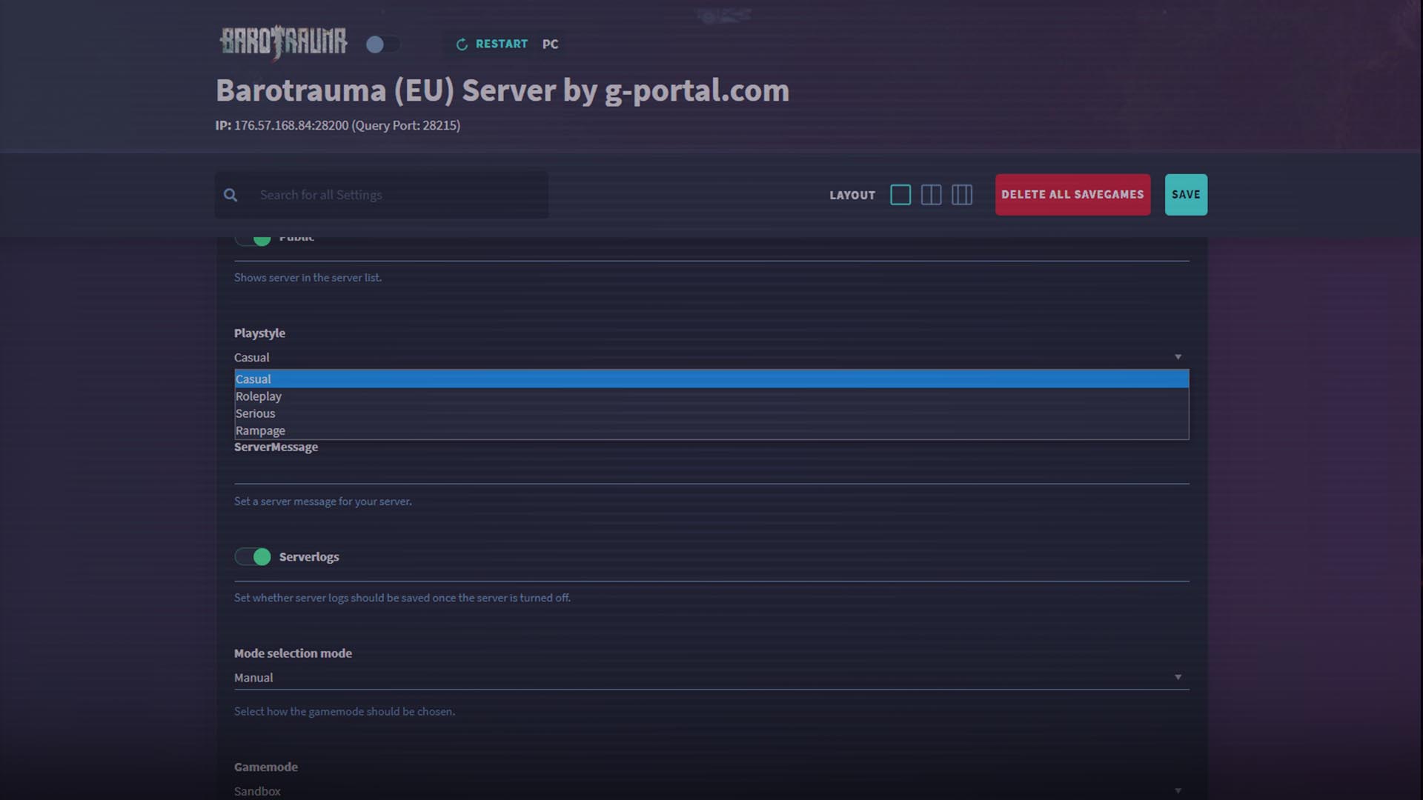Viewport: 1423px width, 800px height.
Task: Toggle the server power switch
Action: 382,44
